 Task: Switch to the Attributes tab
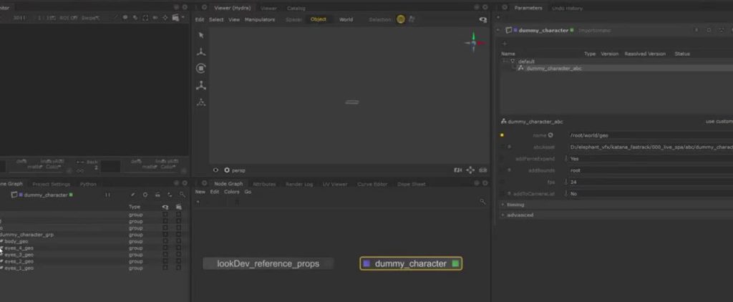[x=263, y=184]
